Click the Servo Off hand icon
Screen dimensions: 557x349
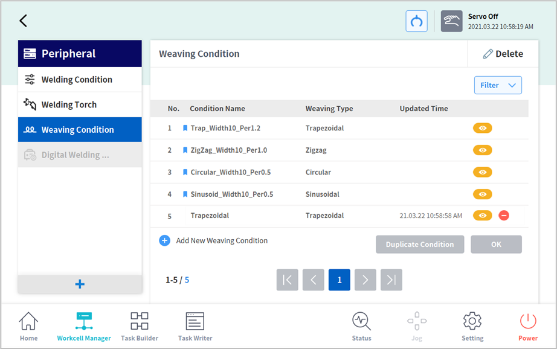pyautogui.click(x=451, y=21)
